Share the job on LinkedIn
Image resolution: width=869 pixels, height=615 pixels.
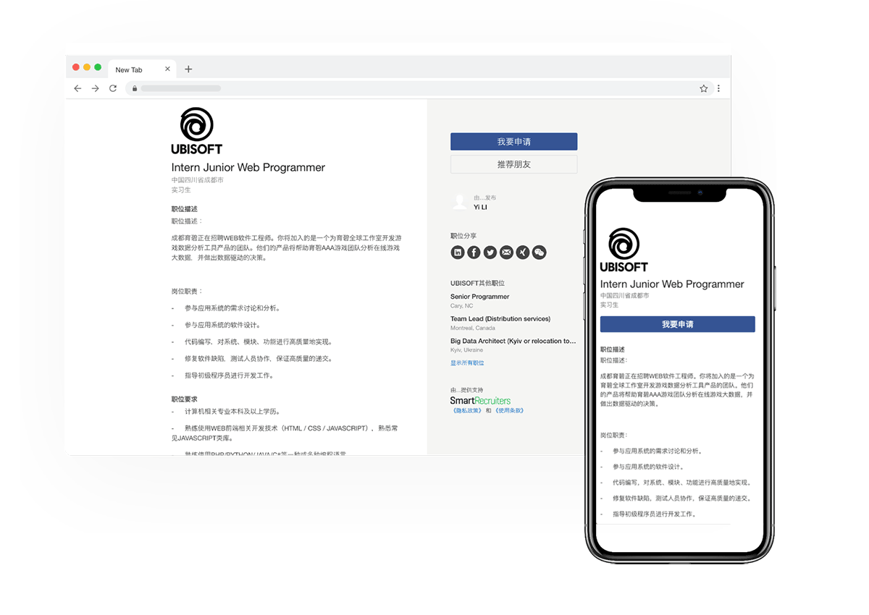click(458, 252)
